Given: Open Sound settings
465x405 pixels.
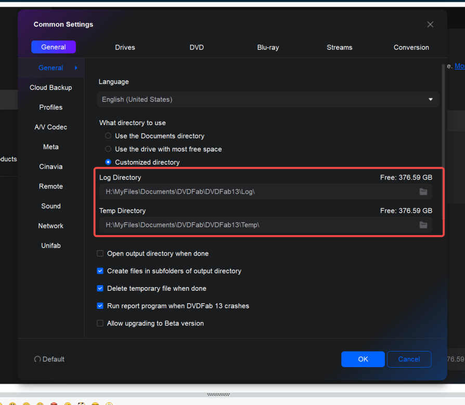Looking at the screenshot, I should tap(50, 206).
